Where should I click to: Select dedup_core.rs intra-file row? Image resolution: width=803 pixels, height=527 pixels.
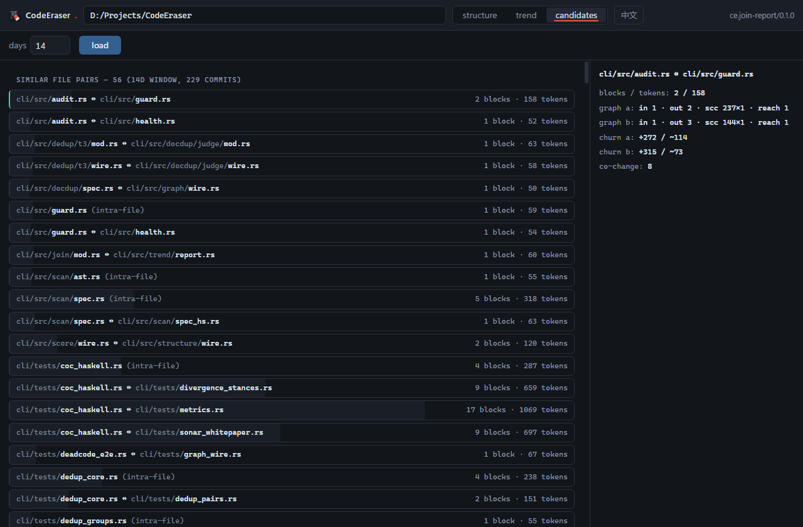tap(292, 477)
